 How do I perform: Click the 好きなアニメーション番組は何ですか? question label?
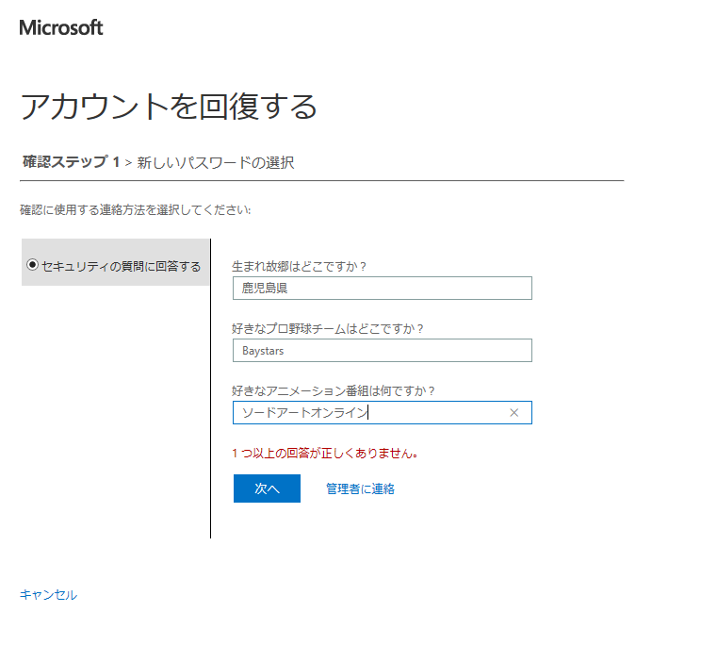click(334, 390)
